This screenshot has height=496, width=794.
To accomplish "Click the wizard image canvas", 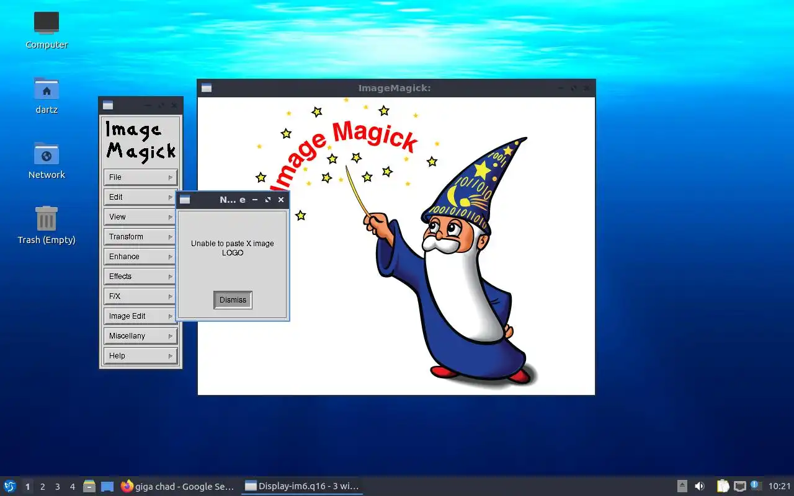I will point(396,246).
